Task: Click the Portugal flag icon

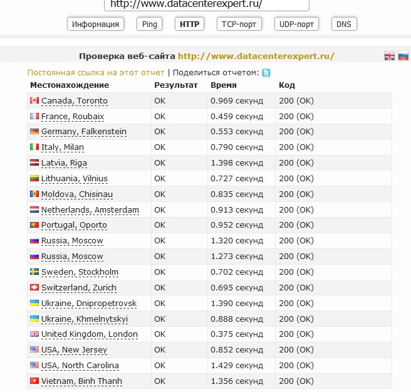Action: click(34, 225)
